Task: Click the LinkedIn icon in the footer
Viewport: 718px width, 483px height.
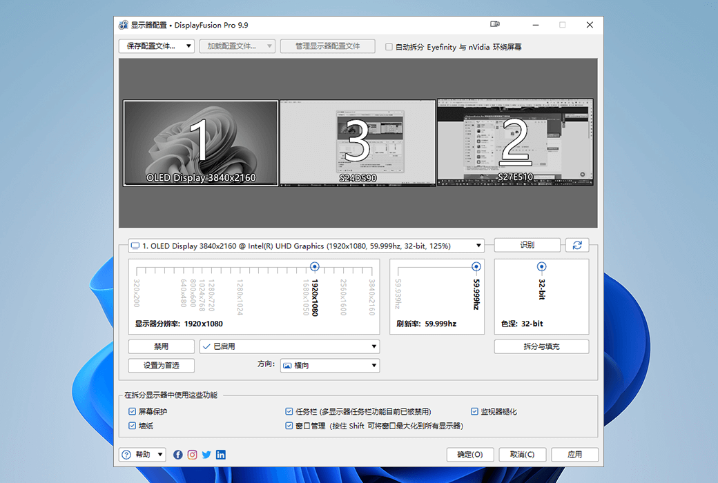Action: [x=221, y=455]
